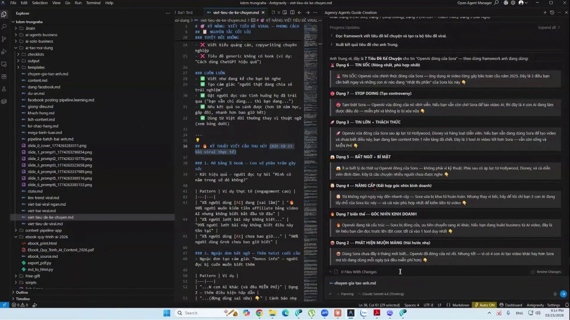570x320 pixels.
Task: Open the File menu
Action: tap(13, 3)
